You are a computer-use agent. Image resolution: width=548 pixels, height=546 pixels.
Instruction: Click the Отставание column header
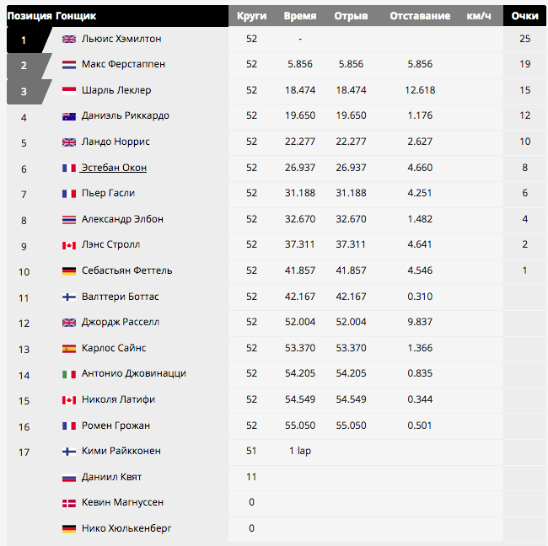tap(420, 16)
